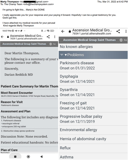Click No known allergies text

pos(76,47)
